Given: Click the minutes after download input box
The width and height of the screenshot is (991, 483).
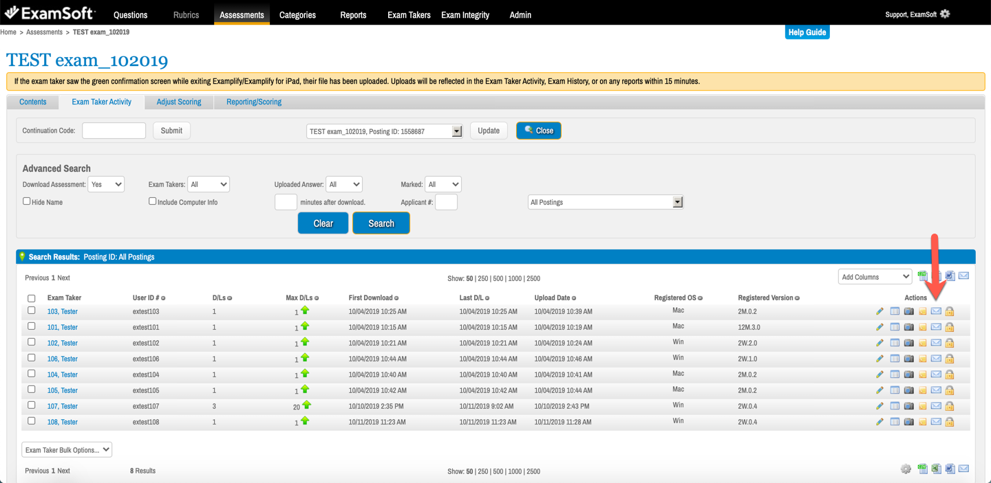Looking at the screenshot, I should tap(286, 202).
